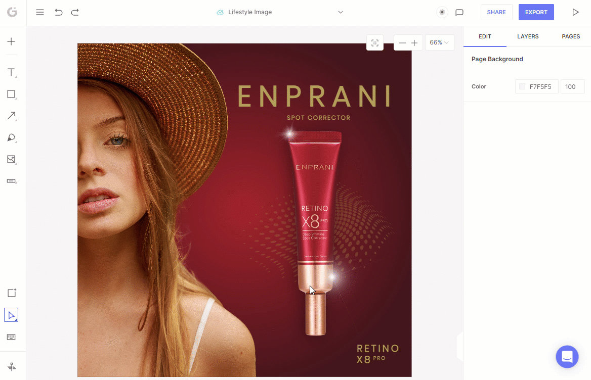This screenshot has height=380, width=591.
Task: Click the SHARE button
Action: [496, 12]
